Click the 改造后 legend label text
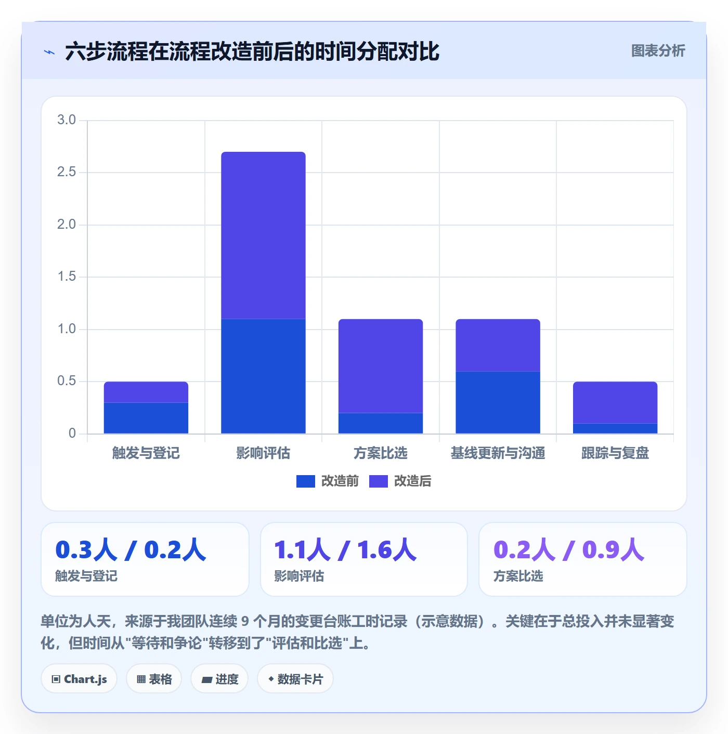This screenshot has width=728, height=734. point(413,481)
